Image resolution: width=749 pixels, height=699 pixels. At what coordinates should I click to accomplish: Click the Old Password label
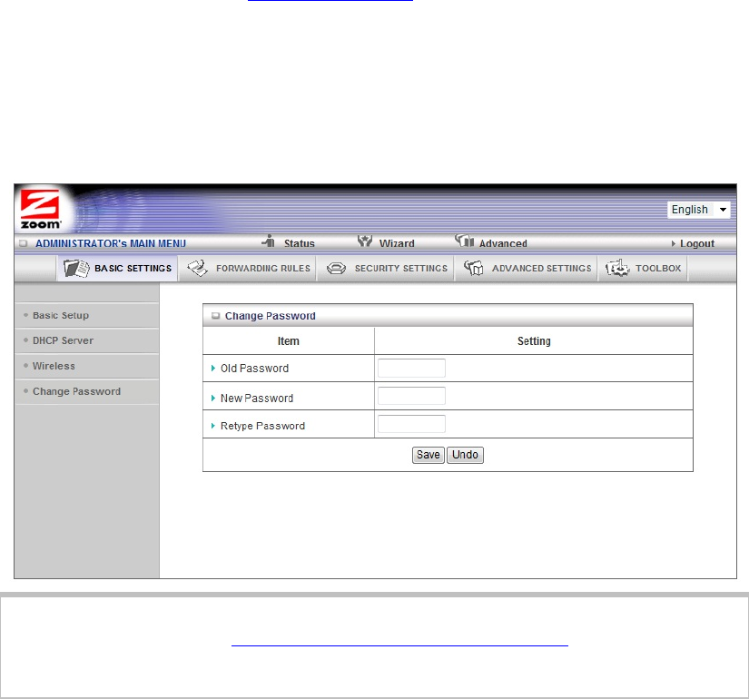254,369
